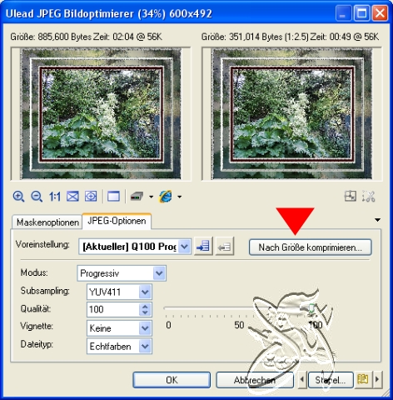Increase Qualität value with the up stepper

pyautogui.click(x=145, y=307)
